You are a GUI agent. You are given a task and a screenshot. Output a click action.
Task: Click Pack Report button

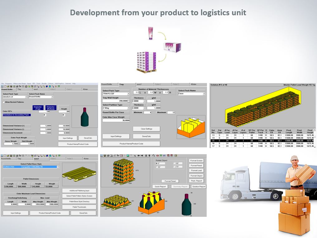196,181
